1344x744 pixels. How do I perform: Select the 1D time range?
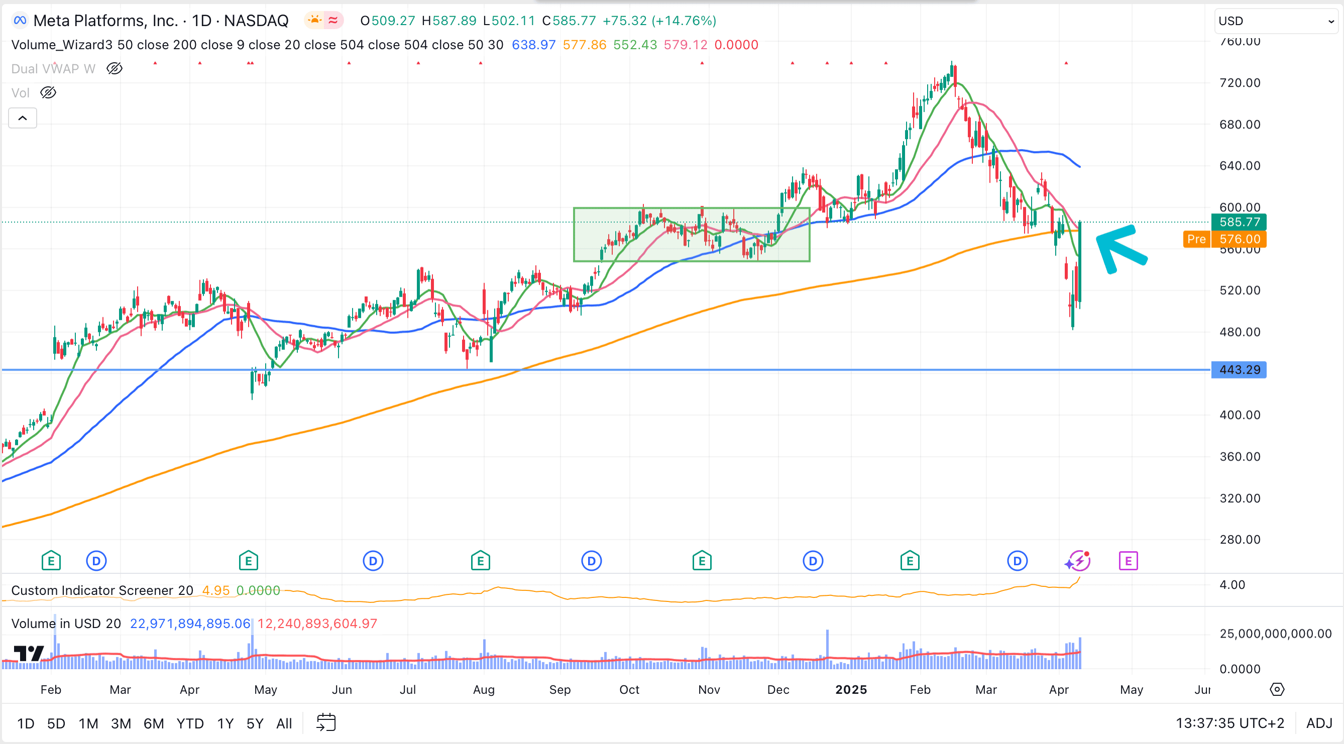click(26, 723)
